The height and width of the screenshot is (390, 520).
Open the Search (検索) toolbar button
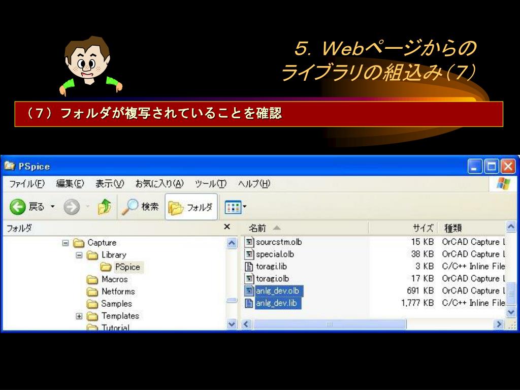pos(140,207)
